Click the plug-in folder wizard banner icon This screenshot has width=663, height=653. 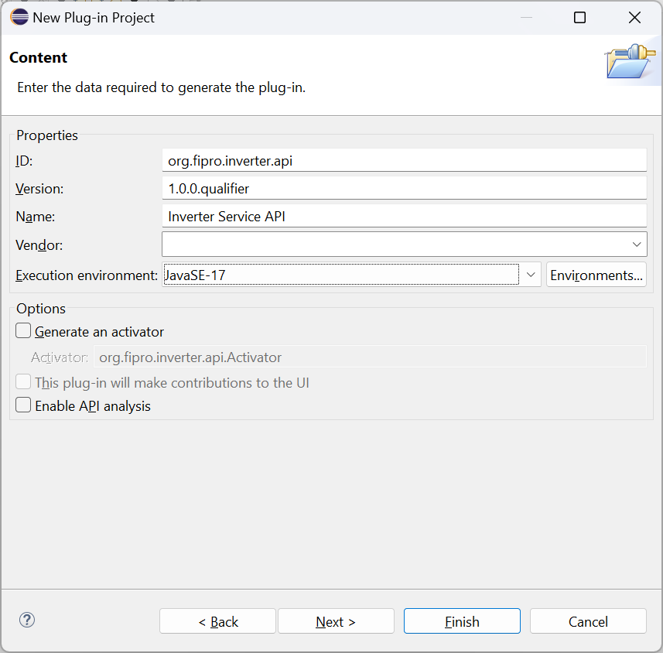click(x=630, y=61)
